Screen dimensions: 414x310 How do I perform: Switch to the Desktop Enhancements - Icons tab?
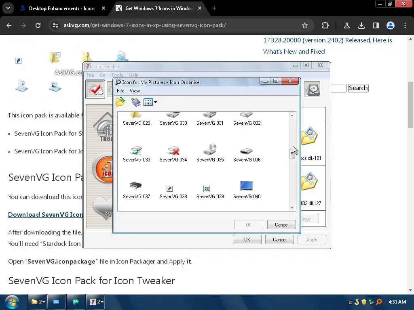pos(62,8)
